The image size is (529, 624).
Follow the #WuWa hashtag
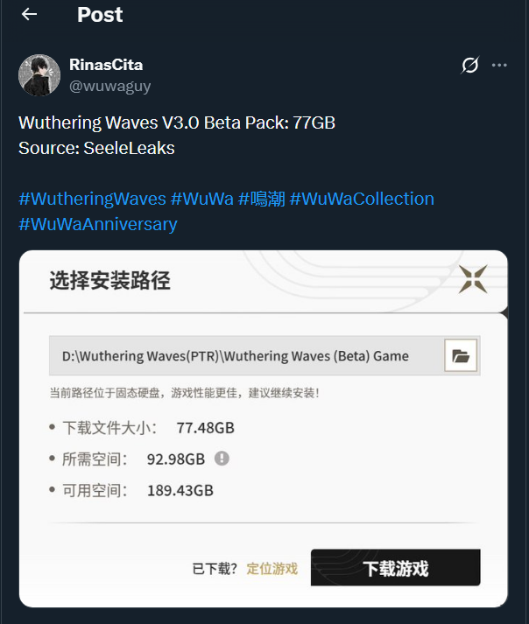click(202, 199)
